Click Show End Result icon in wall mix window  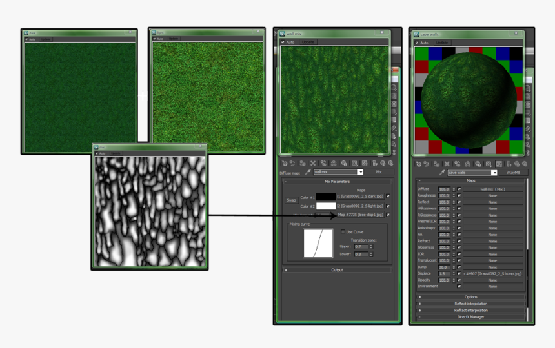pos(375,163)
